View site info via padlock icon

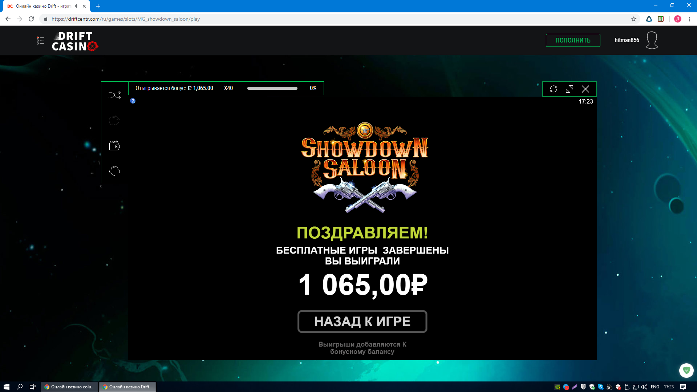(46, 19)
